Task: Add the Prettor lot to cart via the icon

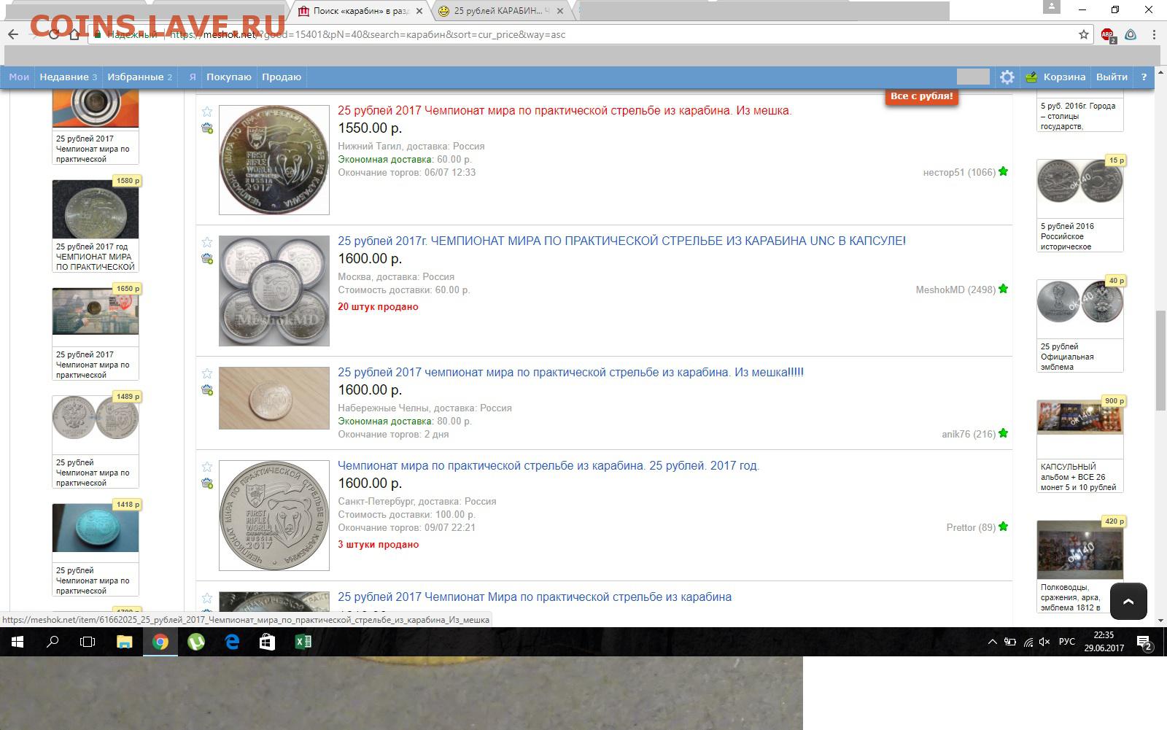Action: click(207, 484)
